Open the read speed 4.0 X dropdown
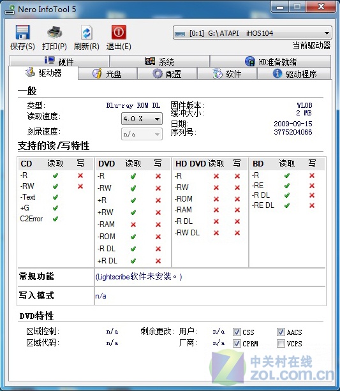 coord(142,119)
